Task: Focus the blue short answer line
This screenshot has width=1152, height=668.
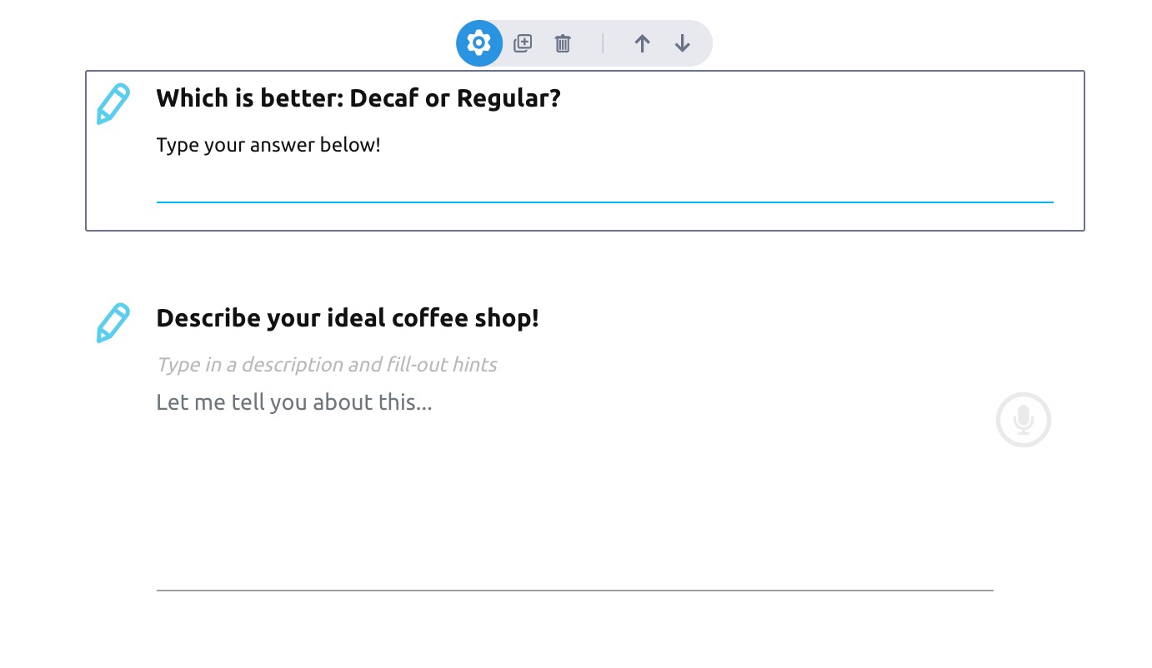Action: pyautogui.click(x=604, y=200)
